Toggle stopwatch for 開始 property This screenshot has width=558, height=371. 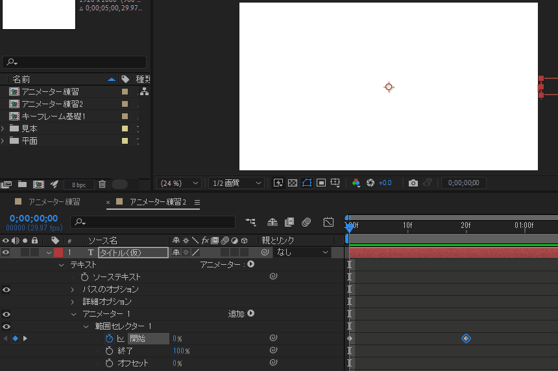109,339
